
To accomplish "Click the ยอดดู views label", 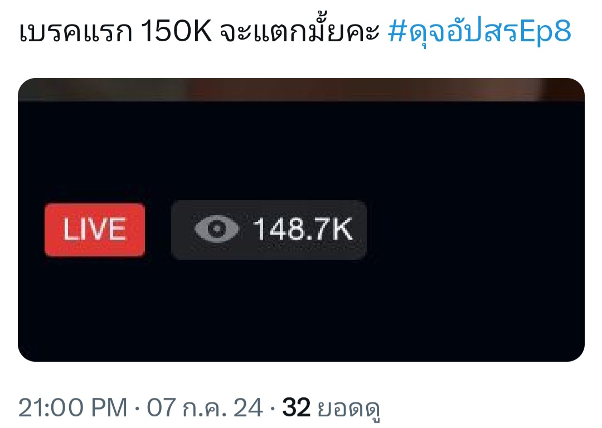I will pyautogui.click(x=348, y=409).
